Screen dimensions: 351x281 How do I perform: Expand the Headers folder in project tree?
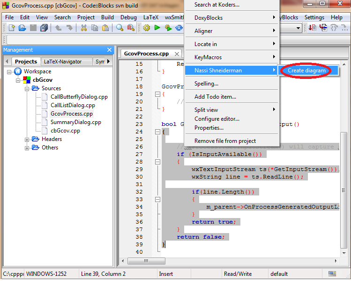point(27,139)
